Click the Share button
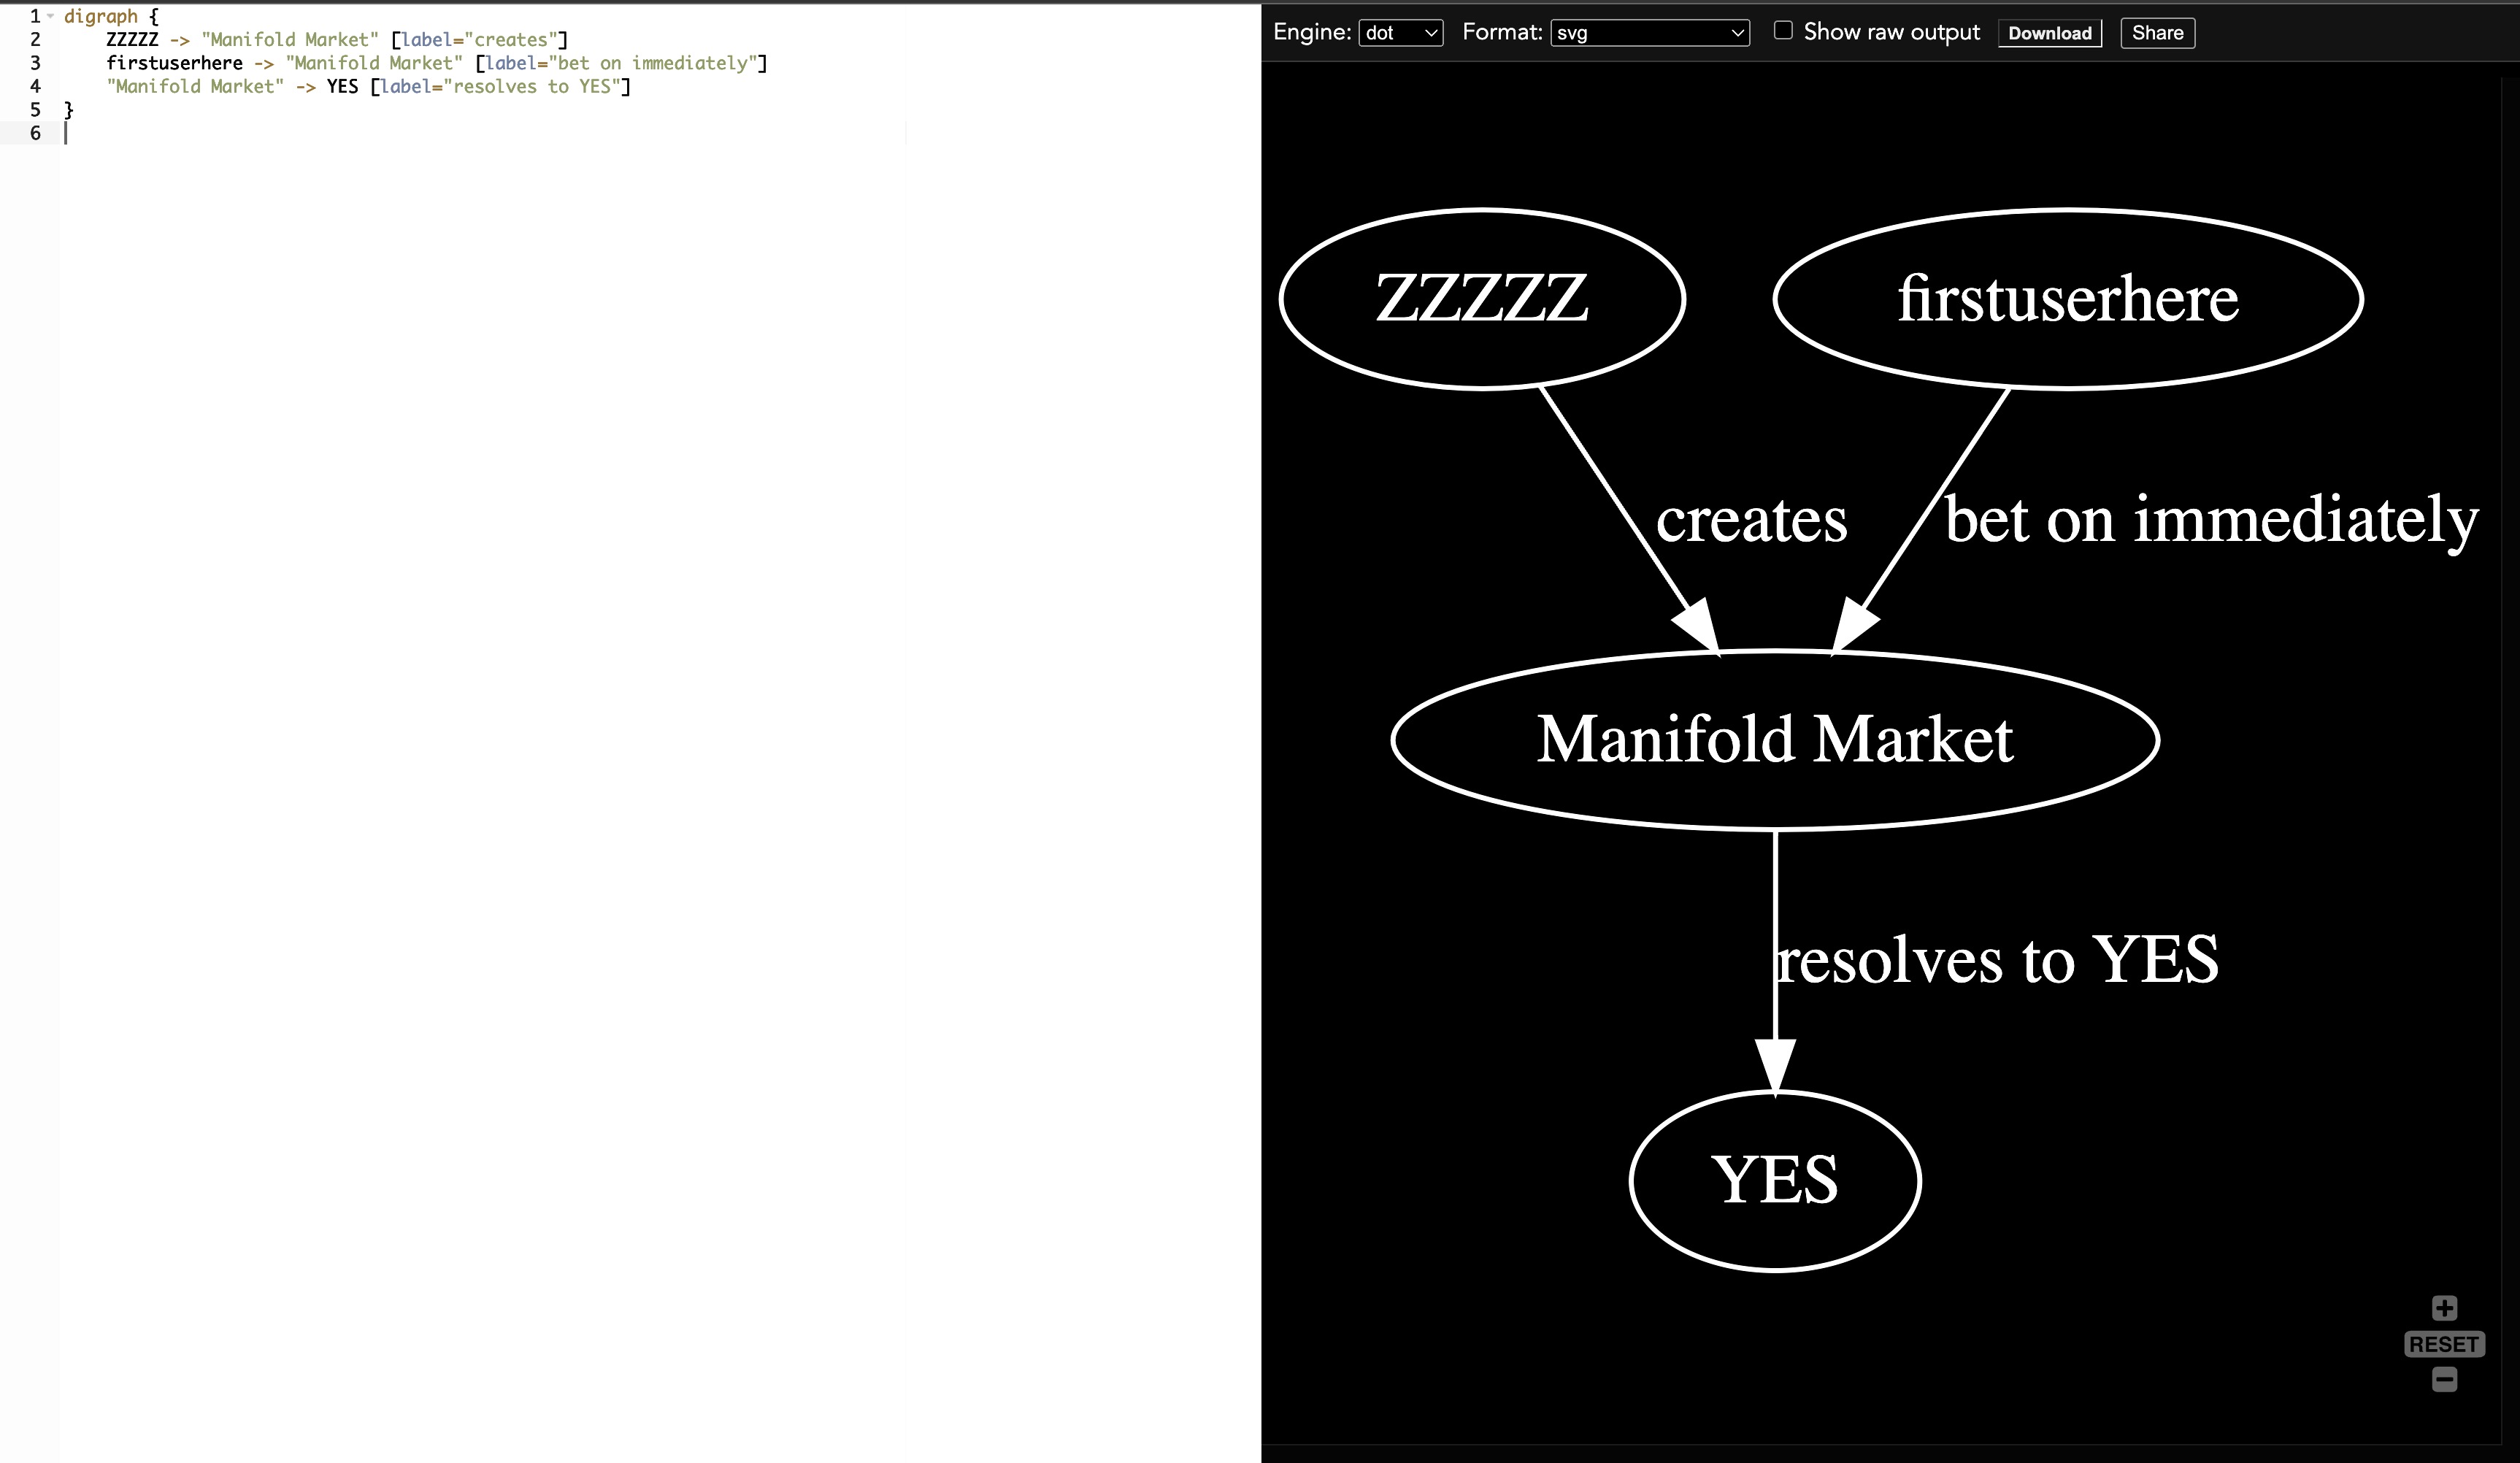2520x1463 pixels. tap(2157, 33)
